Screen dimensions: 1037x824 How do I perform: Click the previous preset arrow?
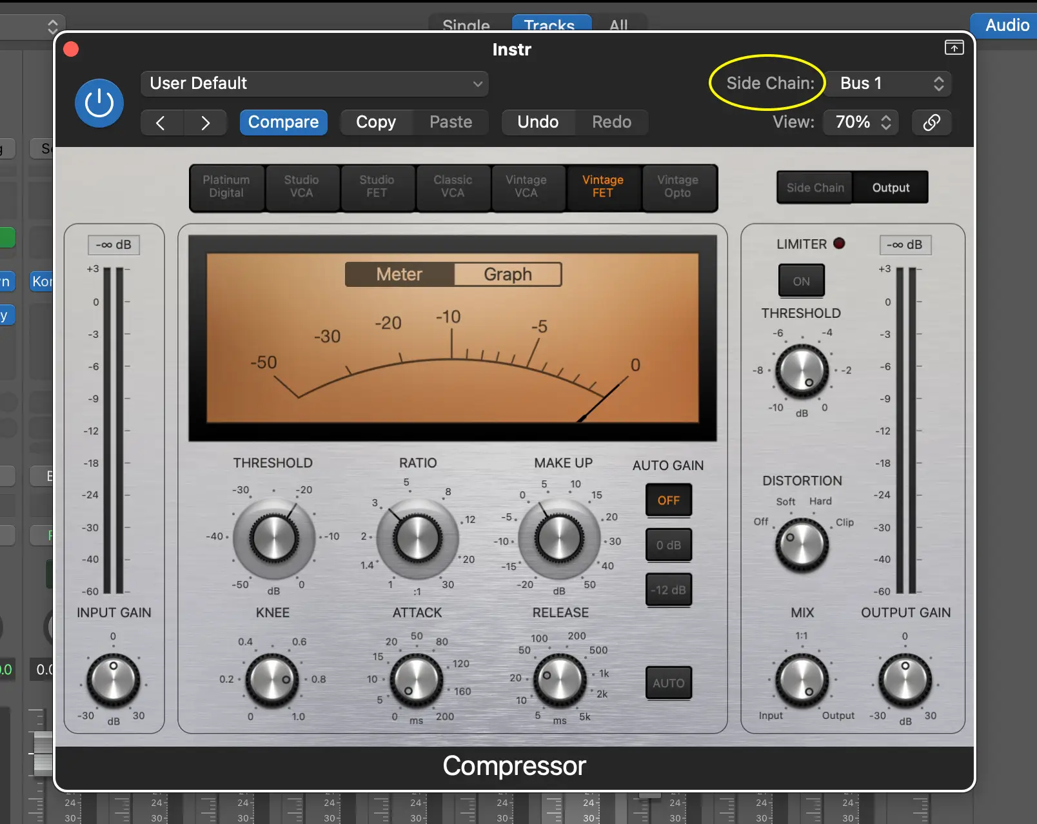[x=161, y=123]
